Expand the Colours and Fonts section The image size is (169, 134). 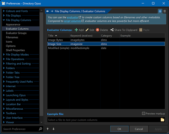[4, 11]
